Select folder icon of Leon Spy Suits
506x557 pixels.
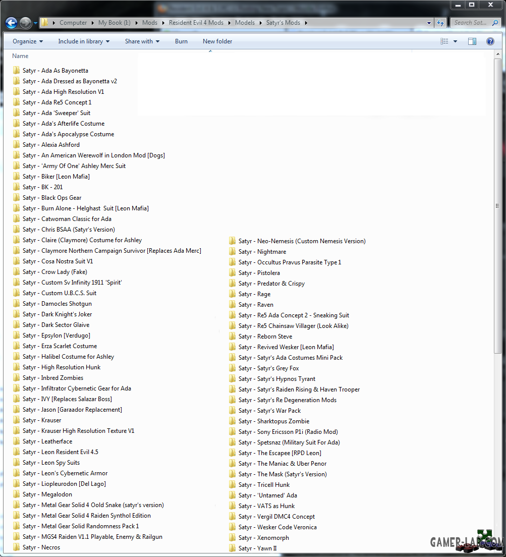pyautogui.click(x=16, y=463)
